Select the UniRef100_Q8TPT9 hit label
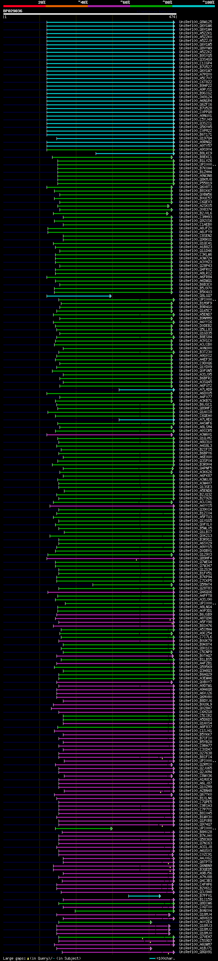218x961 pixels. (x=196, y=862)
